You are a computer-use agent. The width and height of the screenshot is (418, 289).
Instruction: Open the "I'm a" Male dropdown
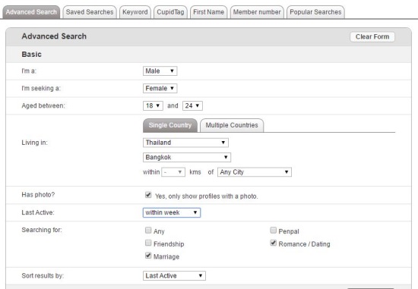point(160,71)
